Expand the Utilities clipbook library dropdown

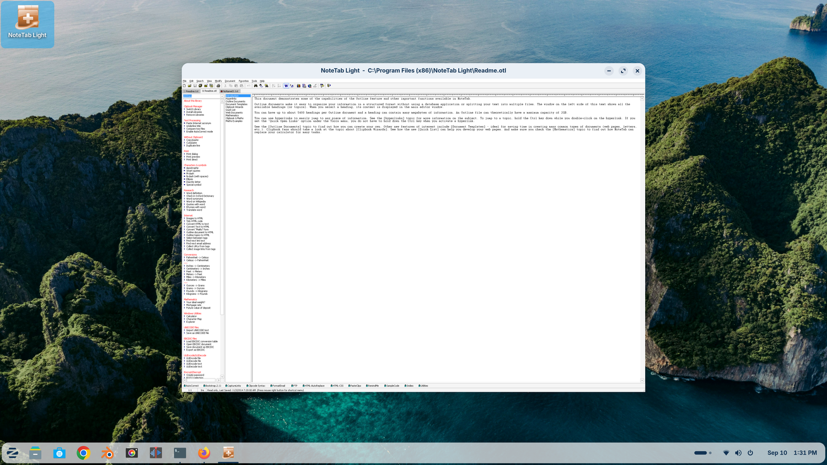(x=222, y=96)
